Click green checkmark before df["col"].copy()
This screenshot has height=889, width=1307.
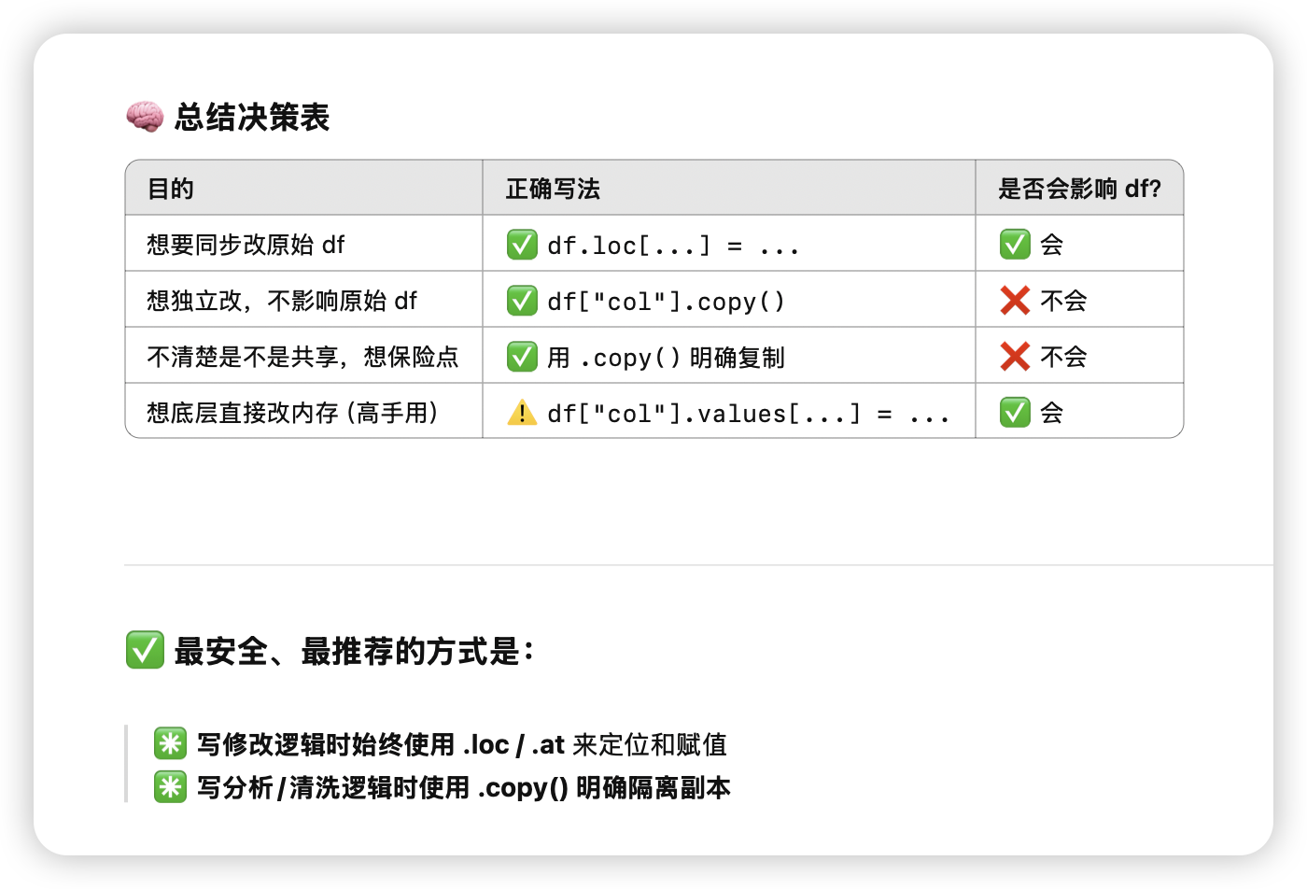[522, 301]
